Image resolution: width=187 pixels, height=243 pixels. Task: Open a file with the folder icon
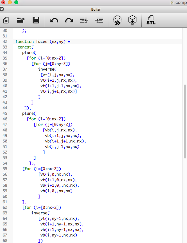pyautogui.click(x=21, y=20)
